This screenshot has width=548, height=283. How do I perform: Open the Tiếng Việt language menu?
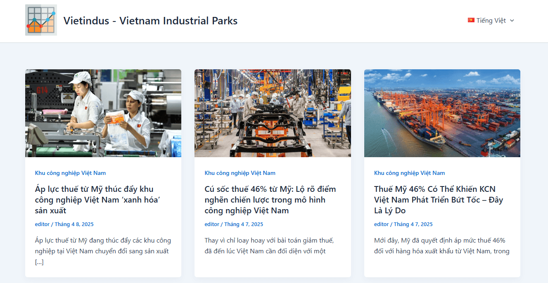[x=491, y=21]
